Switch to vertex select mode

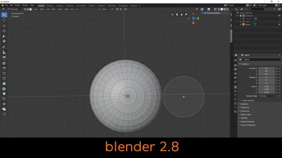[25, 9]
